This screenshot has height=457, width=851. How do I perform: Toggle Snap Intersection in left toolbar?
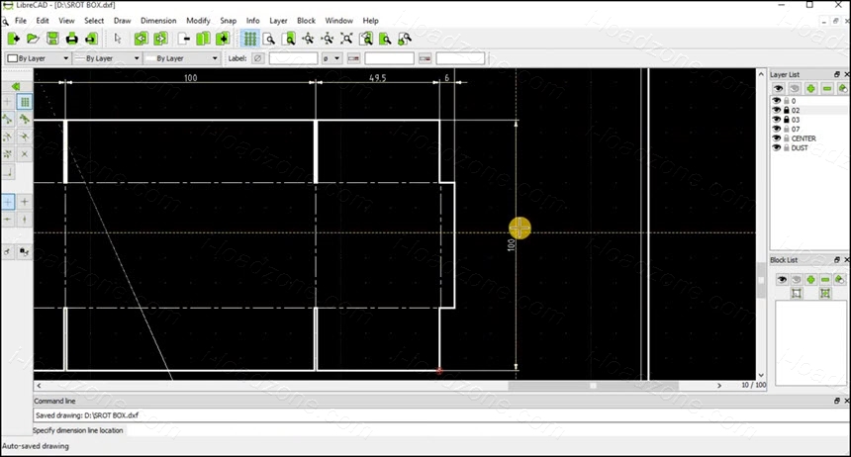point(25,153)
